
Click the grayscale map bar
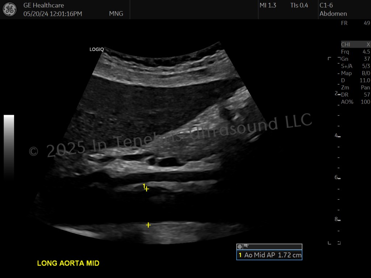click(x=9, y=146)
